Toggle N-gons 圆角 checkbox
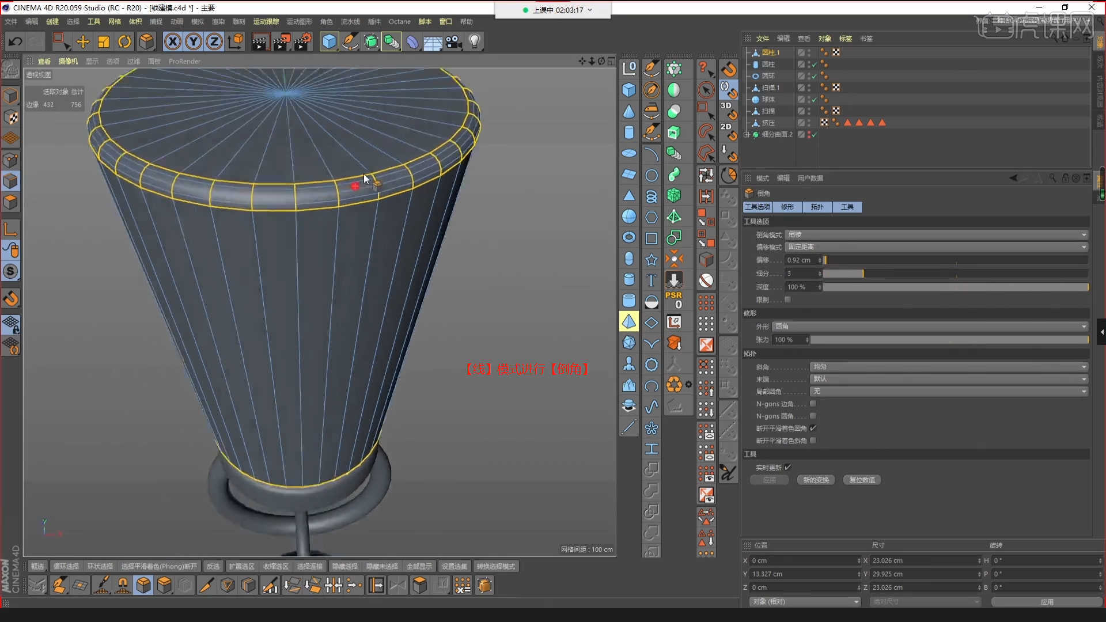Viewport: 1106px width, 622px height. [x=813, y=416]
